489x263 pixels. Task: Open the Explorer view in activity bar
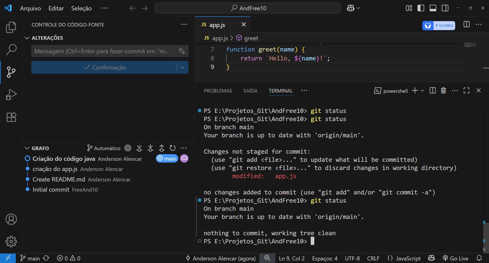[11, 27]
